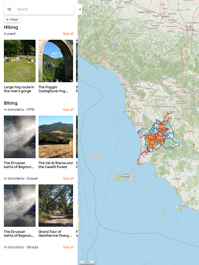
Task: Open Val di Sterza and Caselli Forest photo
Action: point(56,137)
